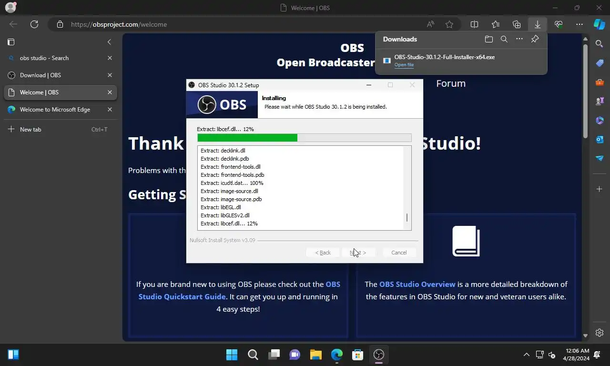Open Microsoft Store from the taskbar
The image size is (610, 366).
click(357, 355)
